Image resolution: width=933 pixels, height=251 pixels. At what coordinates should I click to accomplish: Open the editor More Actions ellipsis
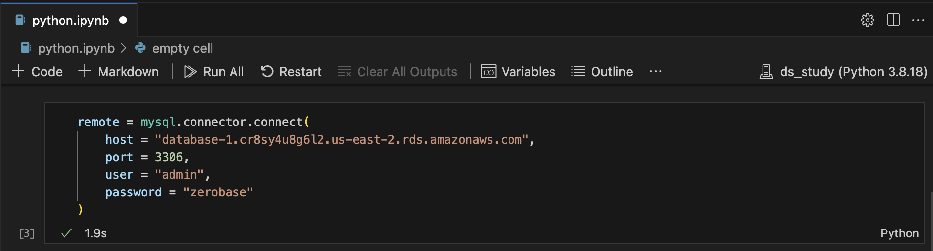pos(918,20)
